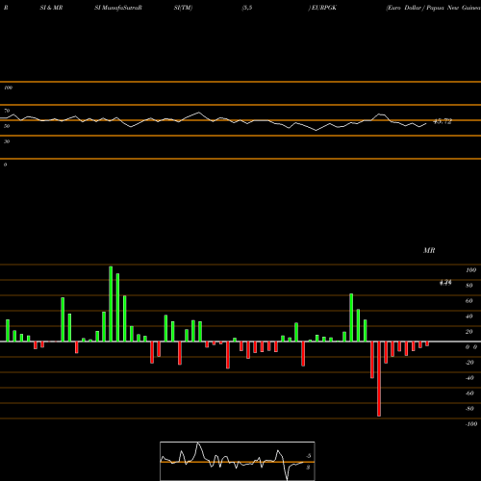The image size is (481, 481).
Task: Click the MR axis label 20
Action: pos(469,332)
